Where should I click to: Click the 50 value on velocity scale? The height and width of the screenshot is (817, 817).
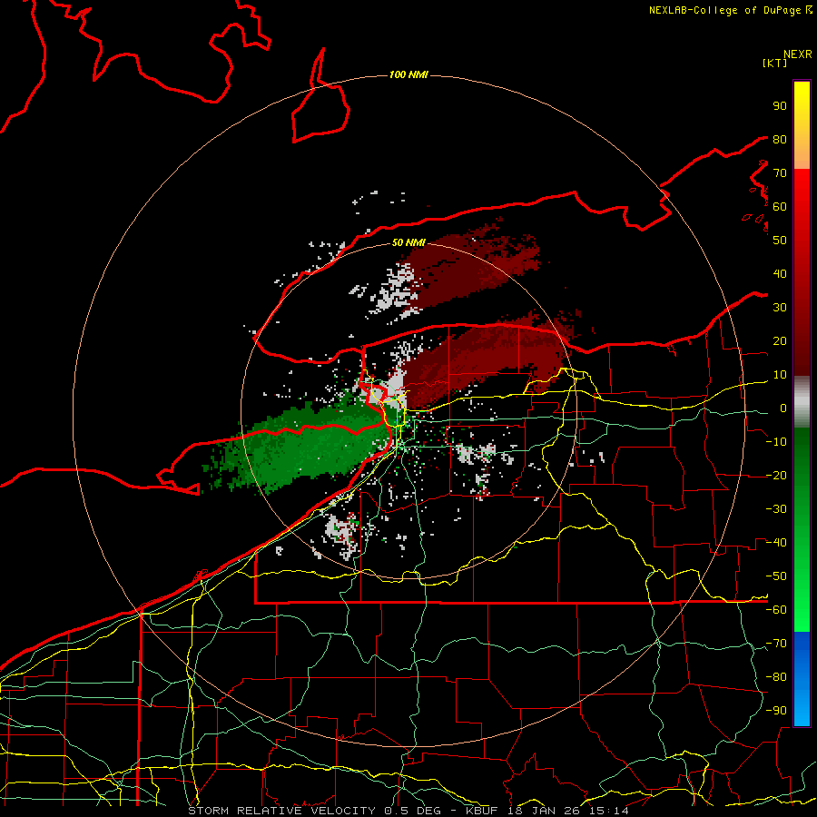[x=780, y=241]
